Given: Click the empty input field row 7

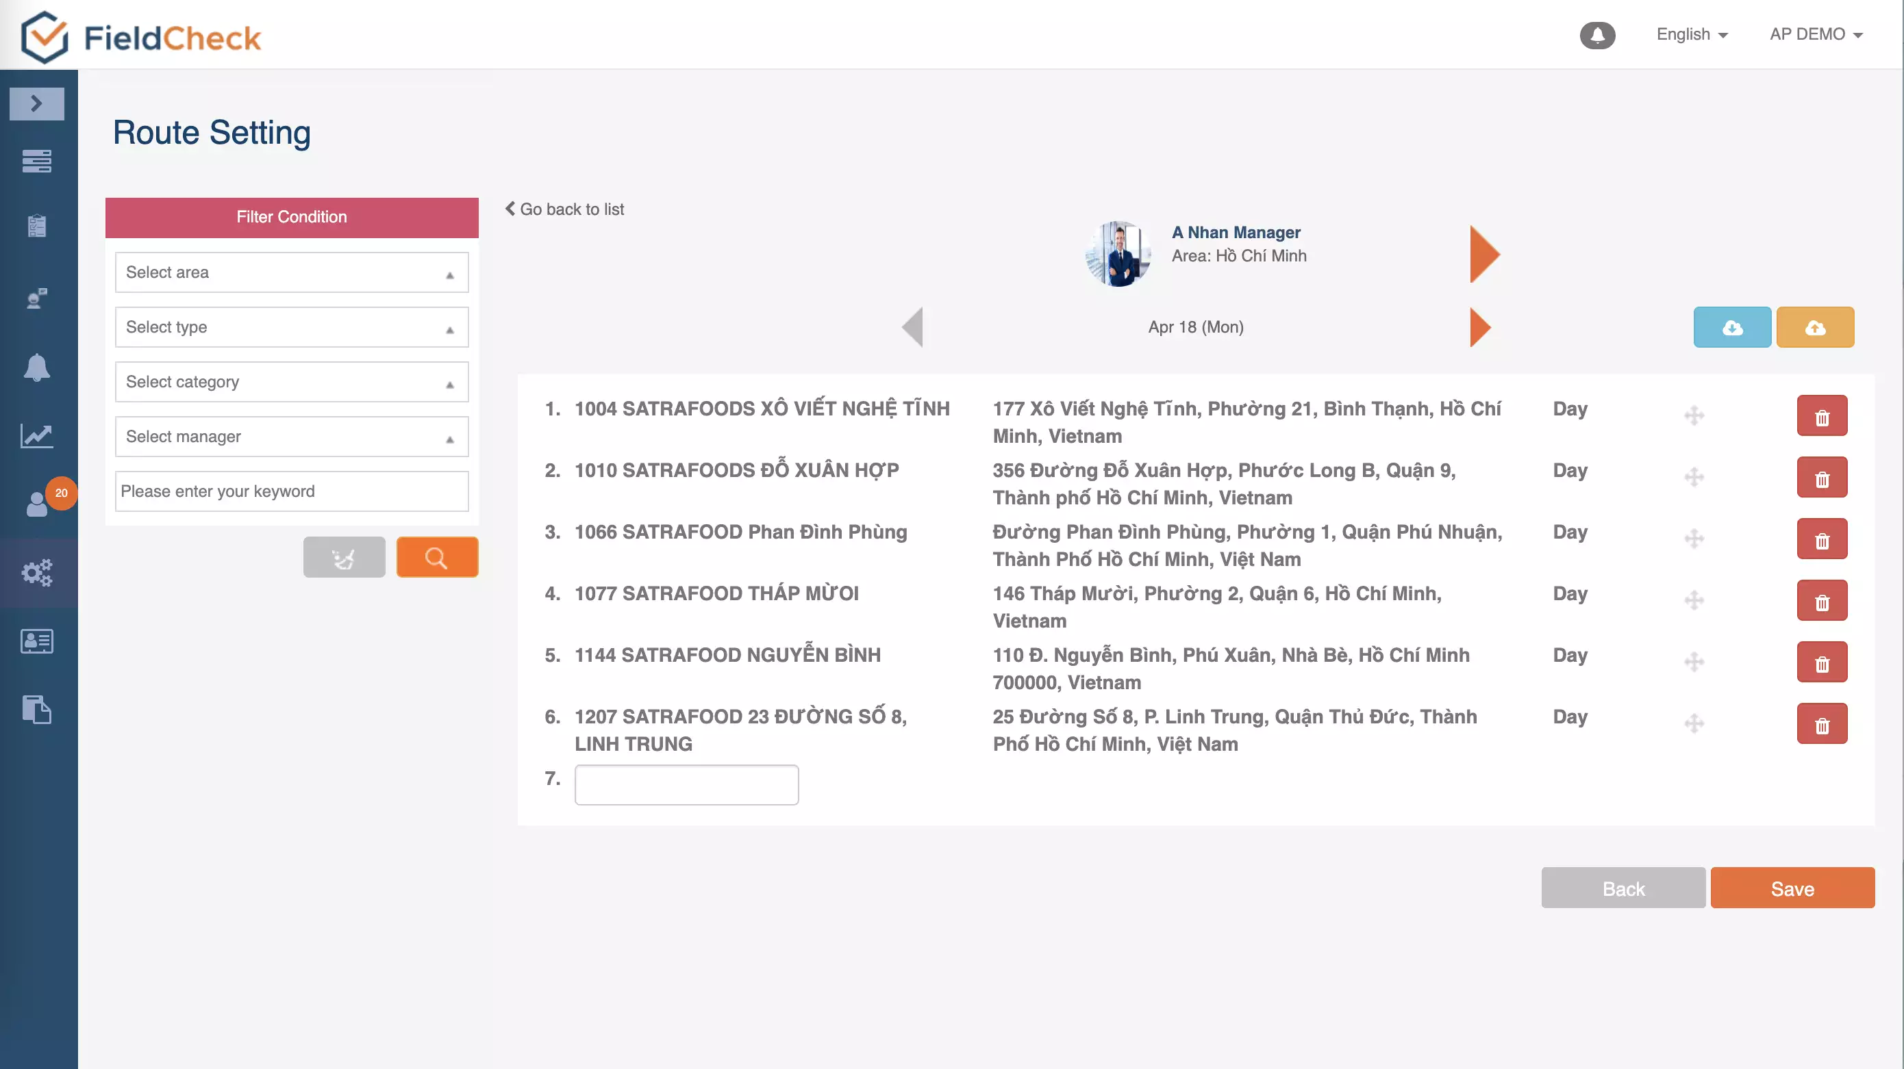Looking at the screenshot, I should pos(686,783).
